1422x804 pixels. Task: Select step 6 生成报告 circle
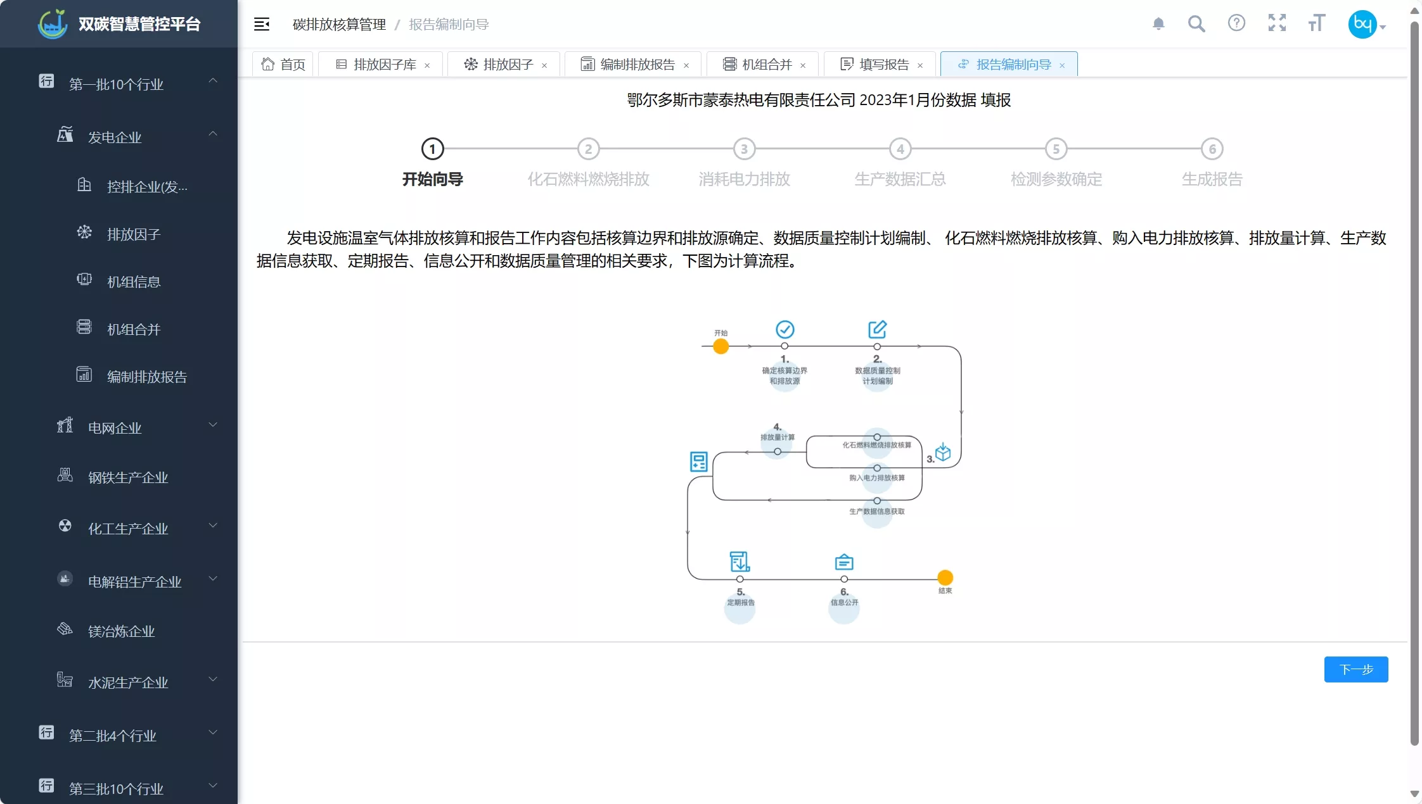[x=1212, y=149]
